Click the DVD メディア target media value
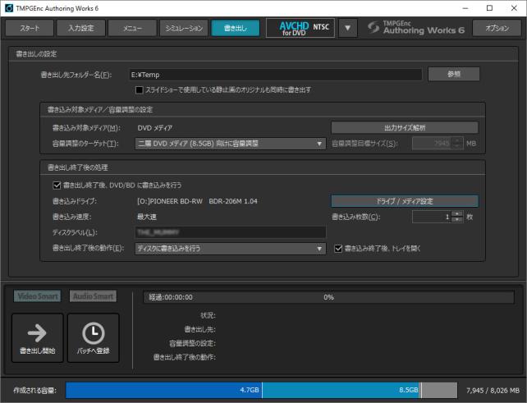This screenshot has height=403, width=527. point(155,128)
